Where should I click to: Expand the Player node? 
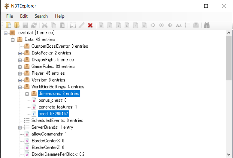pyautogui.click(x=20, y=73)
